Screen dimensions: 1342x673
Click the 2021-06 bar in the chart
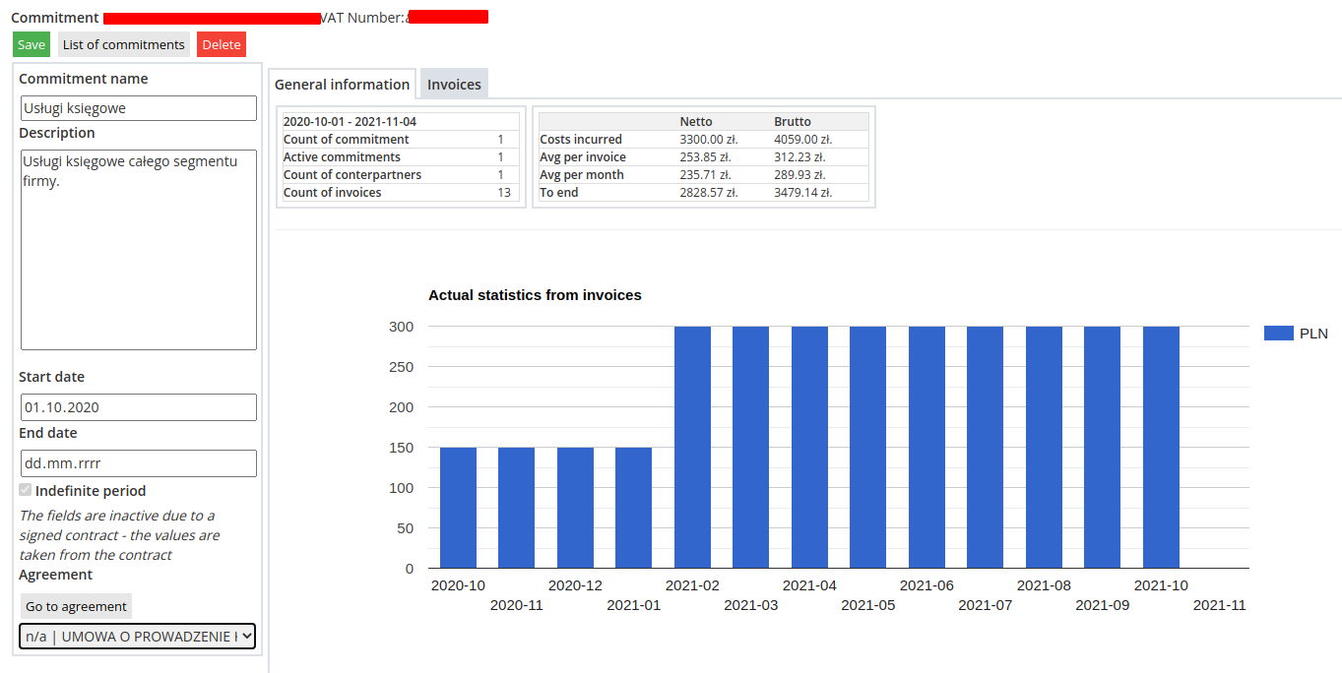click(927, 448)
